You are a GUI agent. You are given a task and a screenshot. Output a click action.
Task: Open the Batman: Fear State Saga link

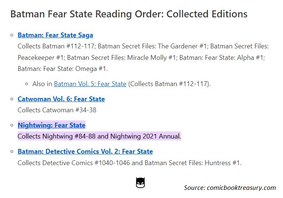tap(55, 35)
